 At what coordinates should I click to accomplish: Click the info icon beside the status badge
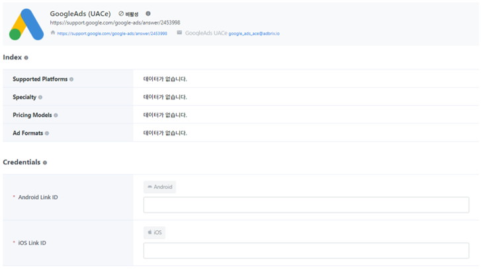[148, 13]
